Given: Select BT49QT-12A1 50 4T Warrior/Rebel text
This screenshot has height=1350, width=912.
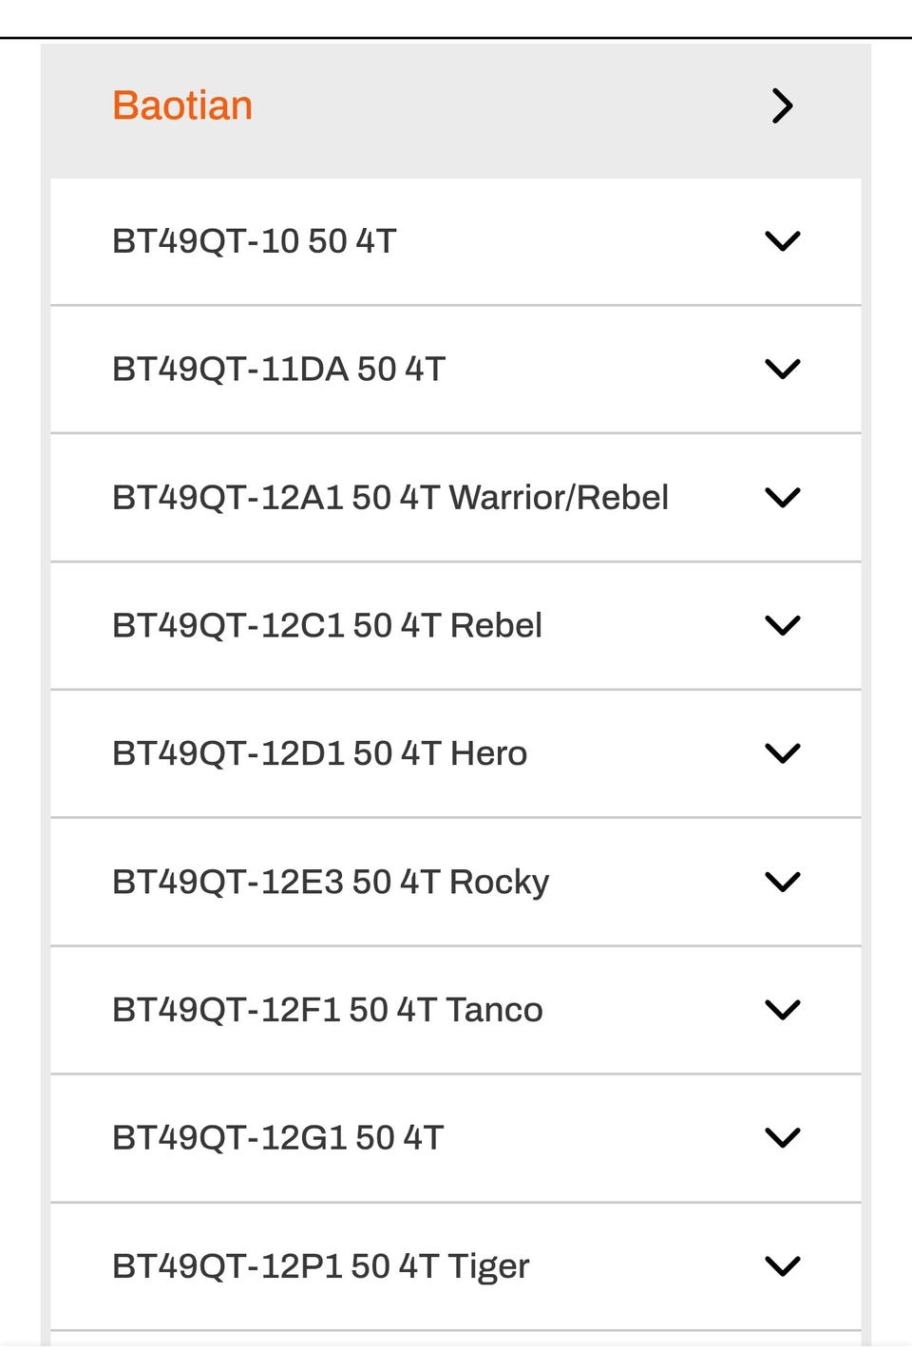Looking at the screenshot, I should [x=389, y=497].
